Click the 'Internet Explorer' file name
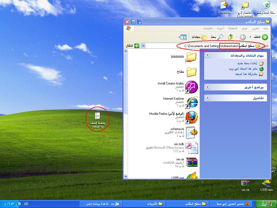This screenshot has height=208, width=277. (x=173, y=99)
